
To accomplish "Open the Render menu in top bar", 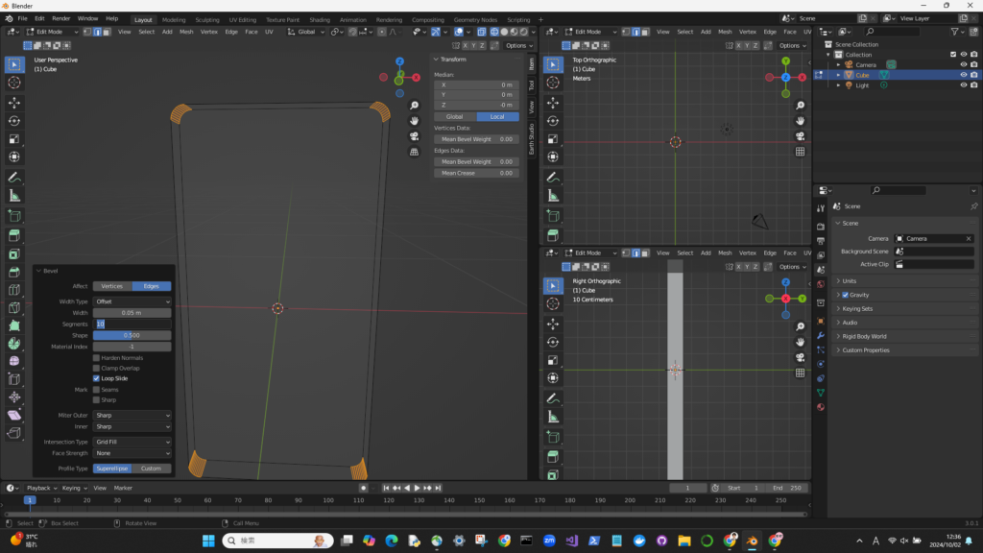I will (x=61, y=18).
